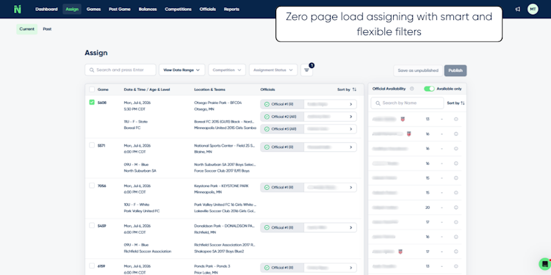
Task: Expand Official #1 arrow for game 5571
Action: (350, 147)
